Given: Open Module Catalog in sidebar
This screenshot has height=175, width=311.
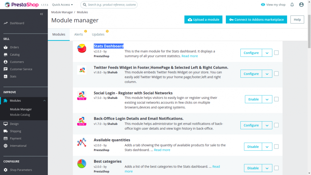Looking at the screenshot, I should tap(20, 115).
